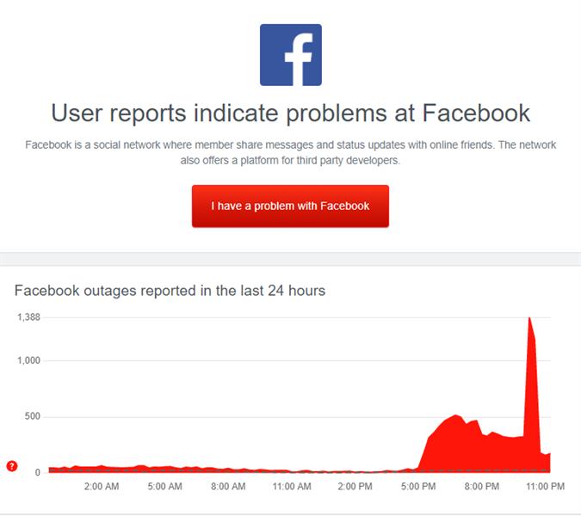Open the red question mark help icon
Screen dimensions: 581x516
coord(12,466)
